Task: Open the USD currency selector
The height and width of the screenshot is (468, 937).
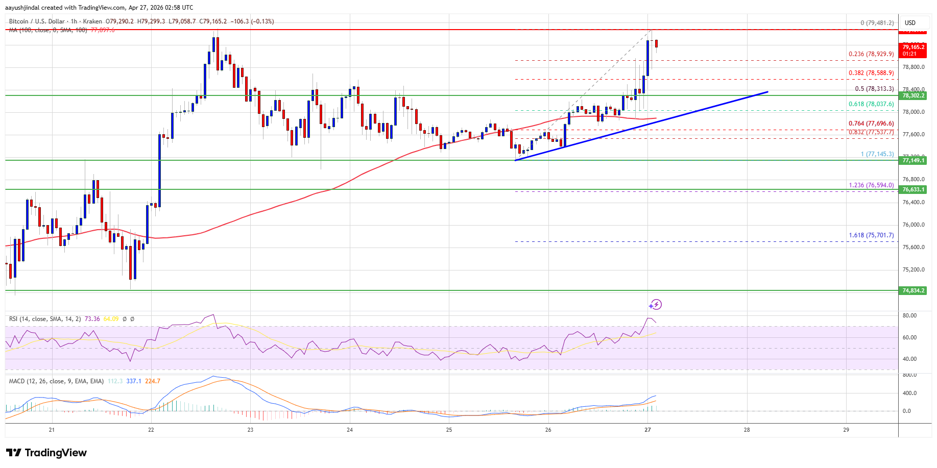Action: point(910,22)
